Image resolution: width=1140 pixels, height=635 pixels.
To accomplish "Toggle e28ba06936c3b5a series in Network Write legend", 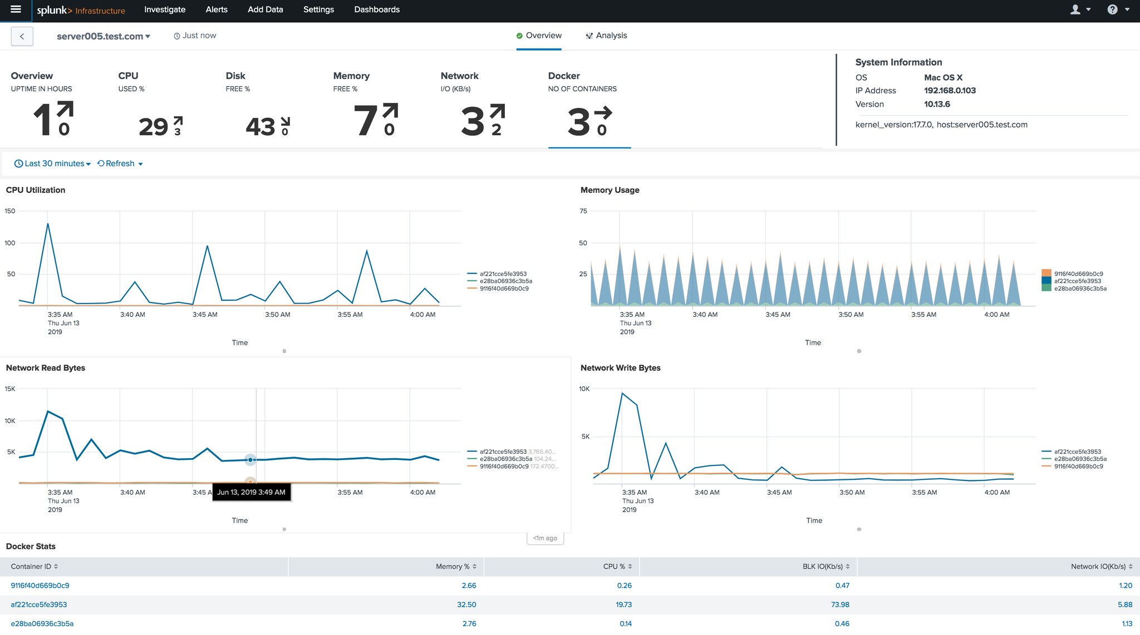I will point(1080,459).
